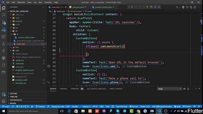Close the bottom panel
Screen dimensions: 203x114
pyautogui.click(x=199, y=89)
